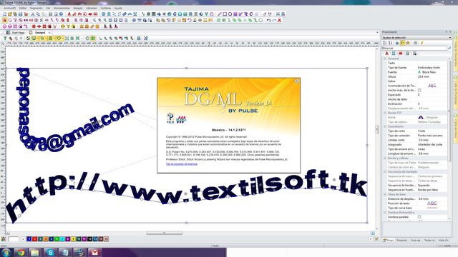Open the Archivo menu

9,8
